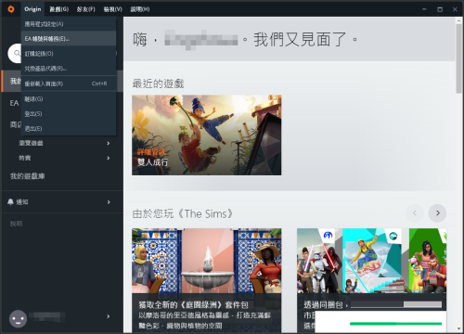Open the 雙人成行 recent game thumbnail
464x334 pixels.
click(x=207, y=135)
